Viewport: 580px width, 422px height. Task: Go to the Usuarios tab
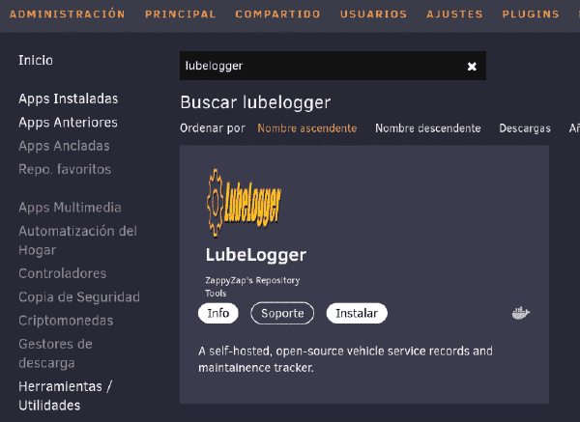click(373, 14)
